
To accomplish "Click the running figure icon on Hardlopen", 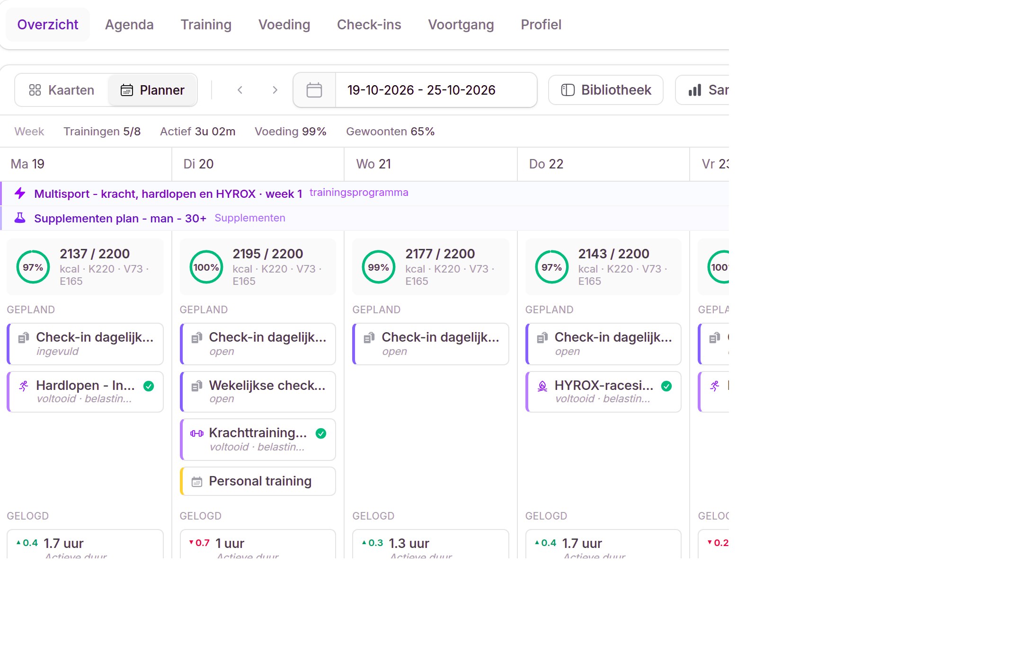I will pyautogui.click(x=24, y=386).
